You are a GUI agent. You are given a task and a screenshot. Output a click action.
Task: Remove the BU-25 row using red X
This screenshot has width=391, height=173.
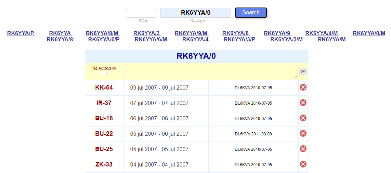[x=303, y=149]
